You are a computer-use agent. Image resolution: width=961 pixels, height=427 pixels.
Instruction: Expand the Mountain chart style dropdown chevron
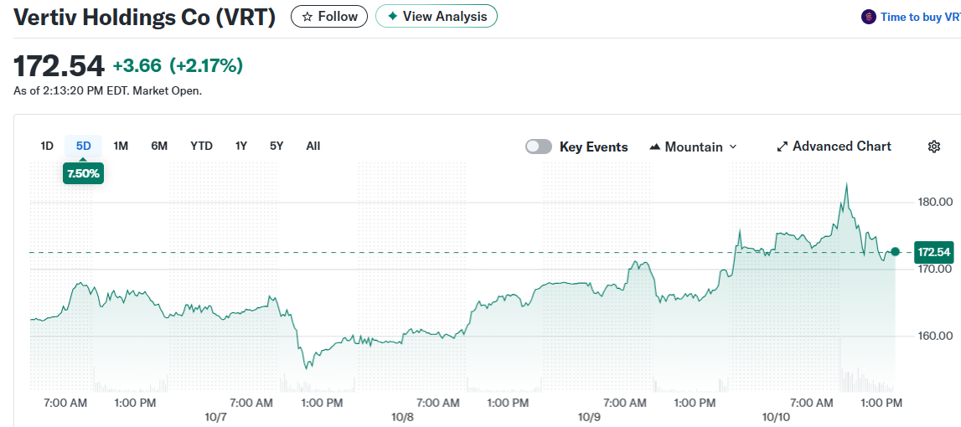733,147
